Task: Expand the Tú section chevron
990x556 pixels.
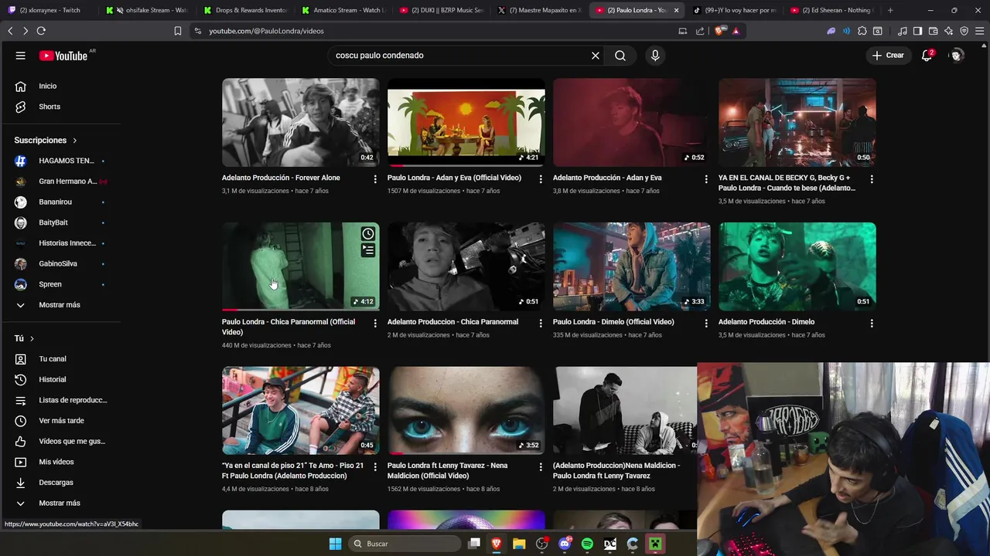Action: (x=32, y=338)
